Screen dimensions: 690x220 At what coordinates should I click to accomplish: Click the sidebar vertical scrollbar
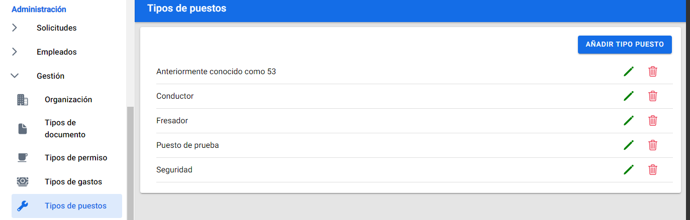coord(130,160)
